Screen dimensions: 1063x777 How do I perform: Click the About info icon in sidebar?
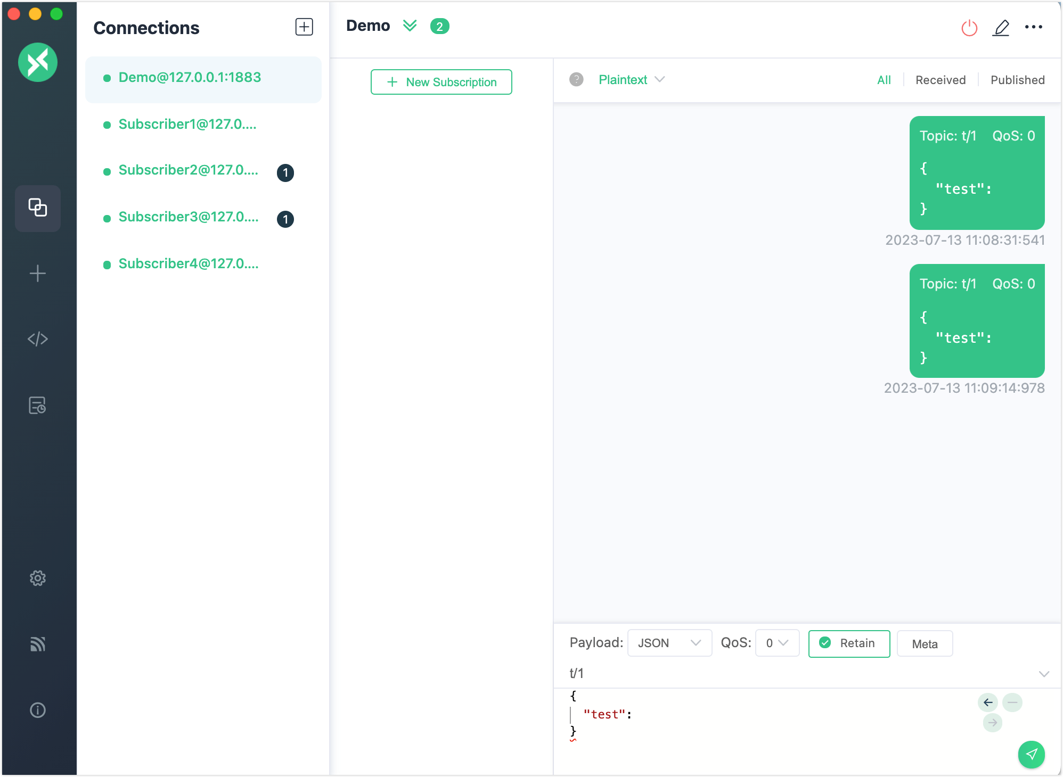click(37, 710)
